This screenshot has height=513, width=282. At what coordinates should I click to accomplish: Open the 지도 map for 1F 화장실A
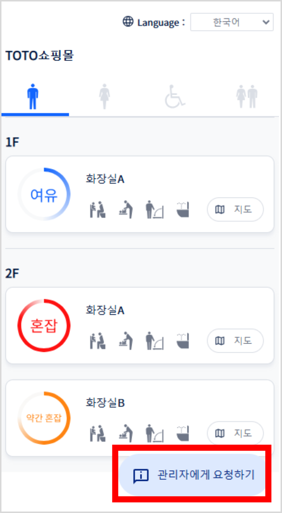[235, 210]
